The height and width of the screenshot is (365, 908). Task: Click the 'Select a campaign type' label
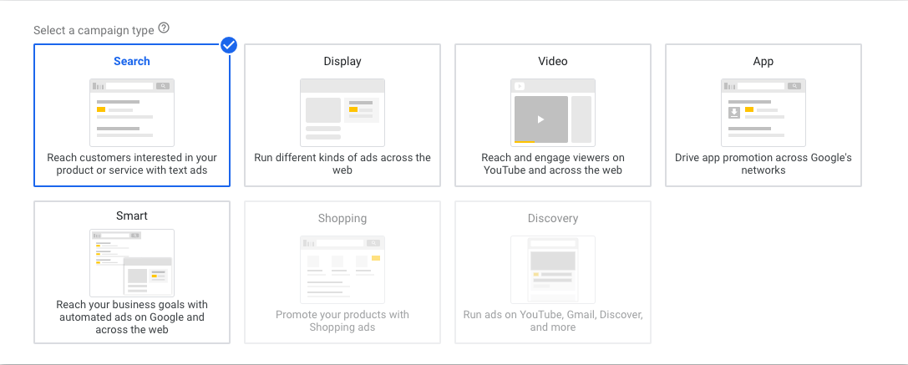pyautogui.click(x=94, y=30)
